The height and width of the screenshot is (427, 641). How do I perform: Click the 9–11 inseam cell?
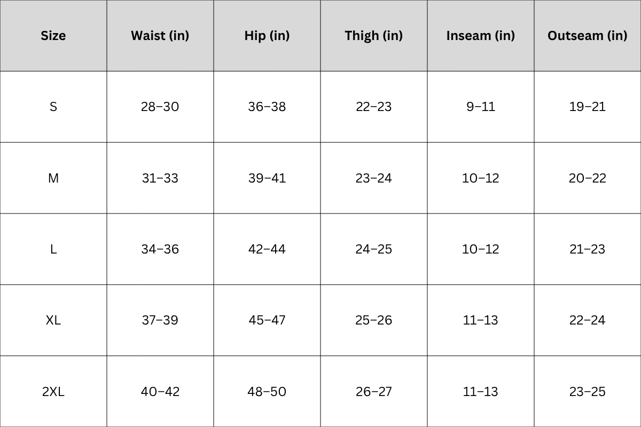click(481, 107)
